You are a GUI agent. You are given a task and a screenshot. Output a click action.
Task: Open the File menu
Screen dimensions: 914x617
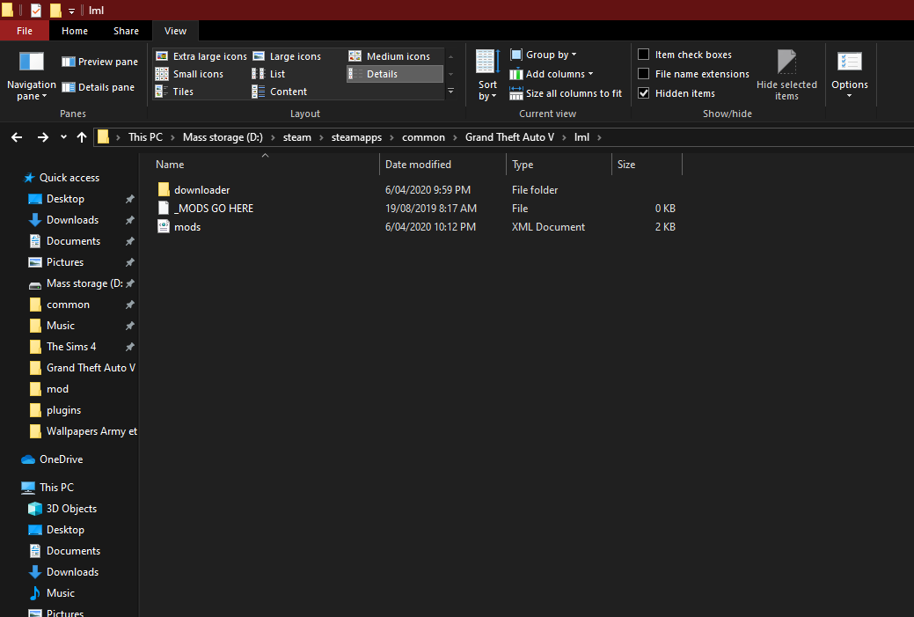(25, 31)
